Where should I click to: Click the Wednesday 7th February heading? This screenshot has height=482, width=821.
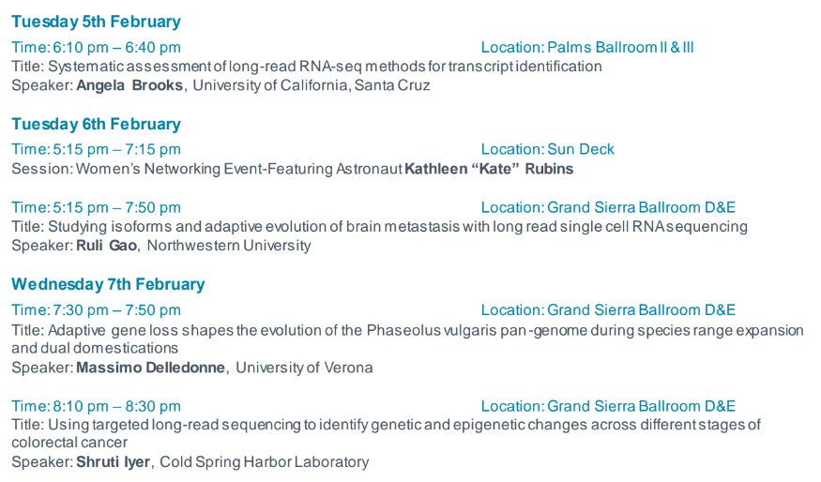[x=108, y=284]
